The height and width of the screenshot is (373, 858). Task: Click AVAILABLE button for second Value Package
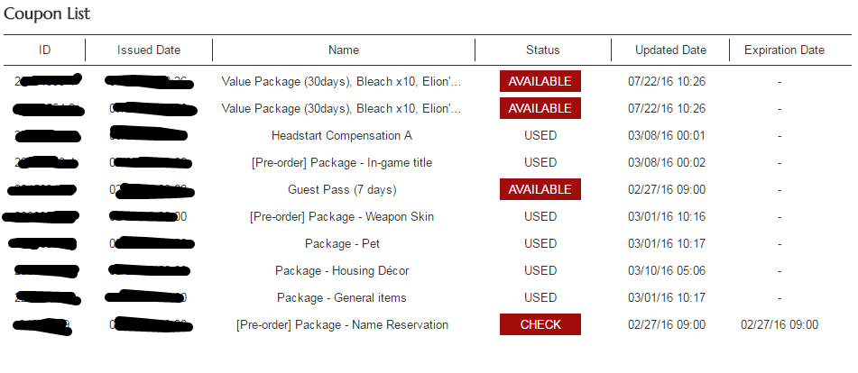coord(540,108)
